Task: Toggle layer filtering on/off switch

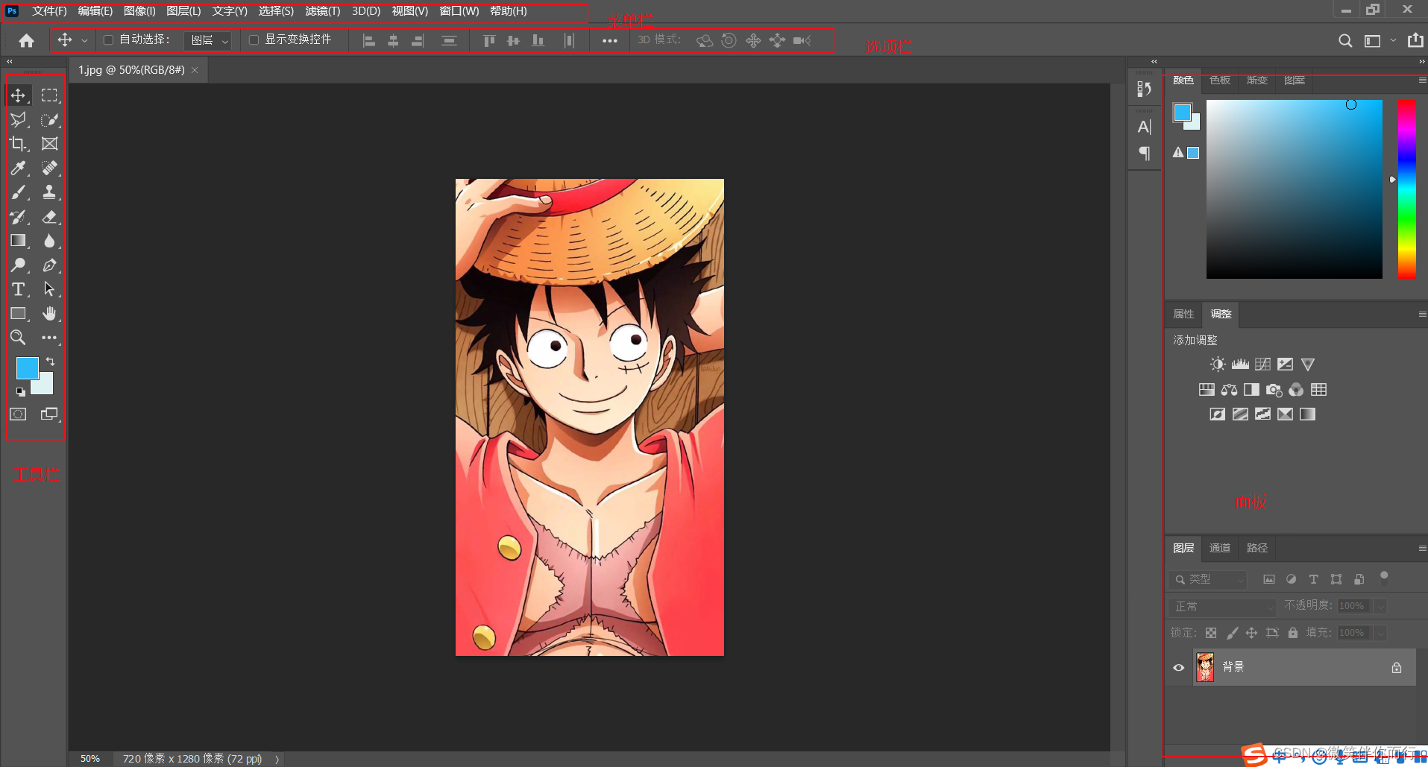Action: pyautogui.click(x=1384, y=578)
